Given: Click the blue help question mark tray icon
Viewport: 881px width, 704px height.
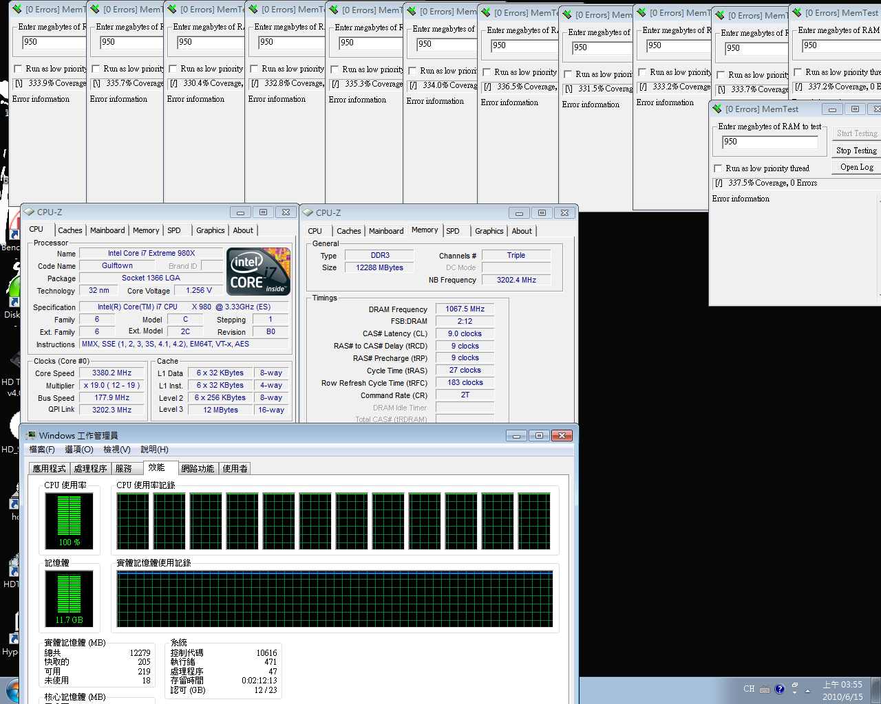Looking at the screenshot, I should click(x=779, y=689).
